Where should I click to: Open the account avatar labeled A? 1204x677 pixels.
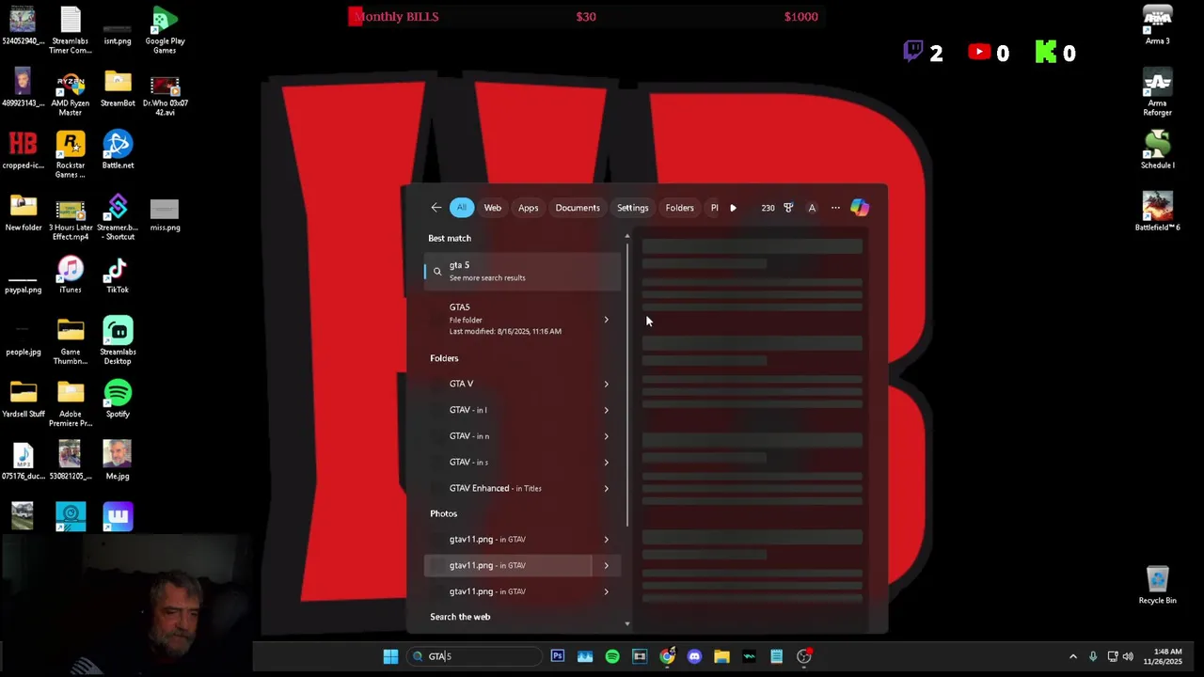[812, 208]
